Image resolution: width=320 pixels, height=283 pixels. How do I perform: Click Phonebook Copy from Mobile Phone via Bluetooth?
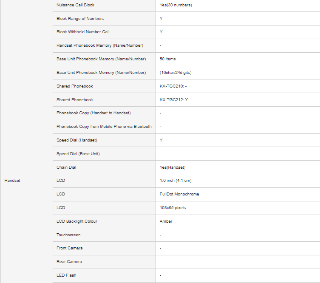tap(104, 127)
